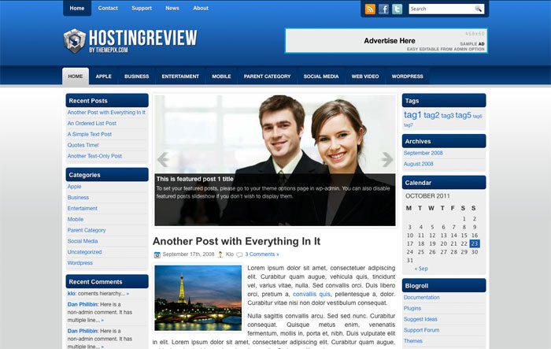
Task: Click the tag2 tag link
Action: pos(431,115)
